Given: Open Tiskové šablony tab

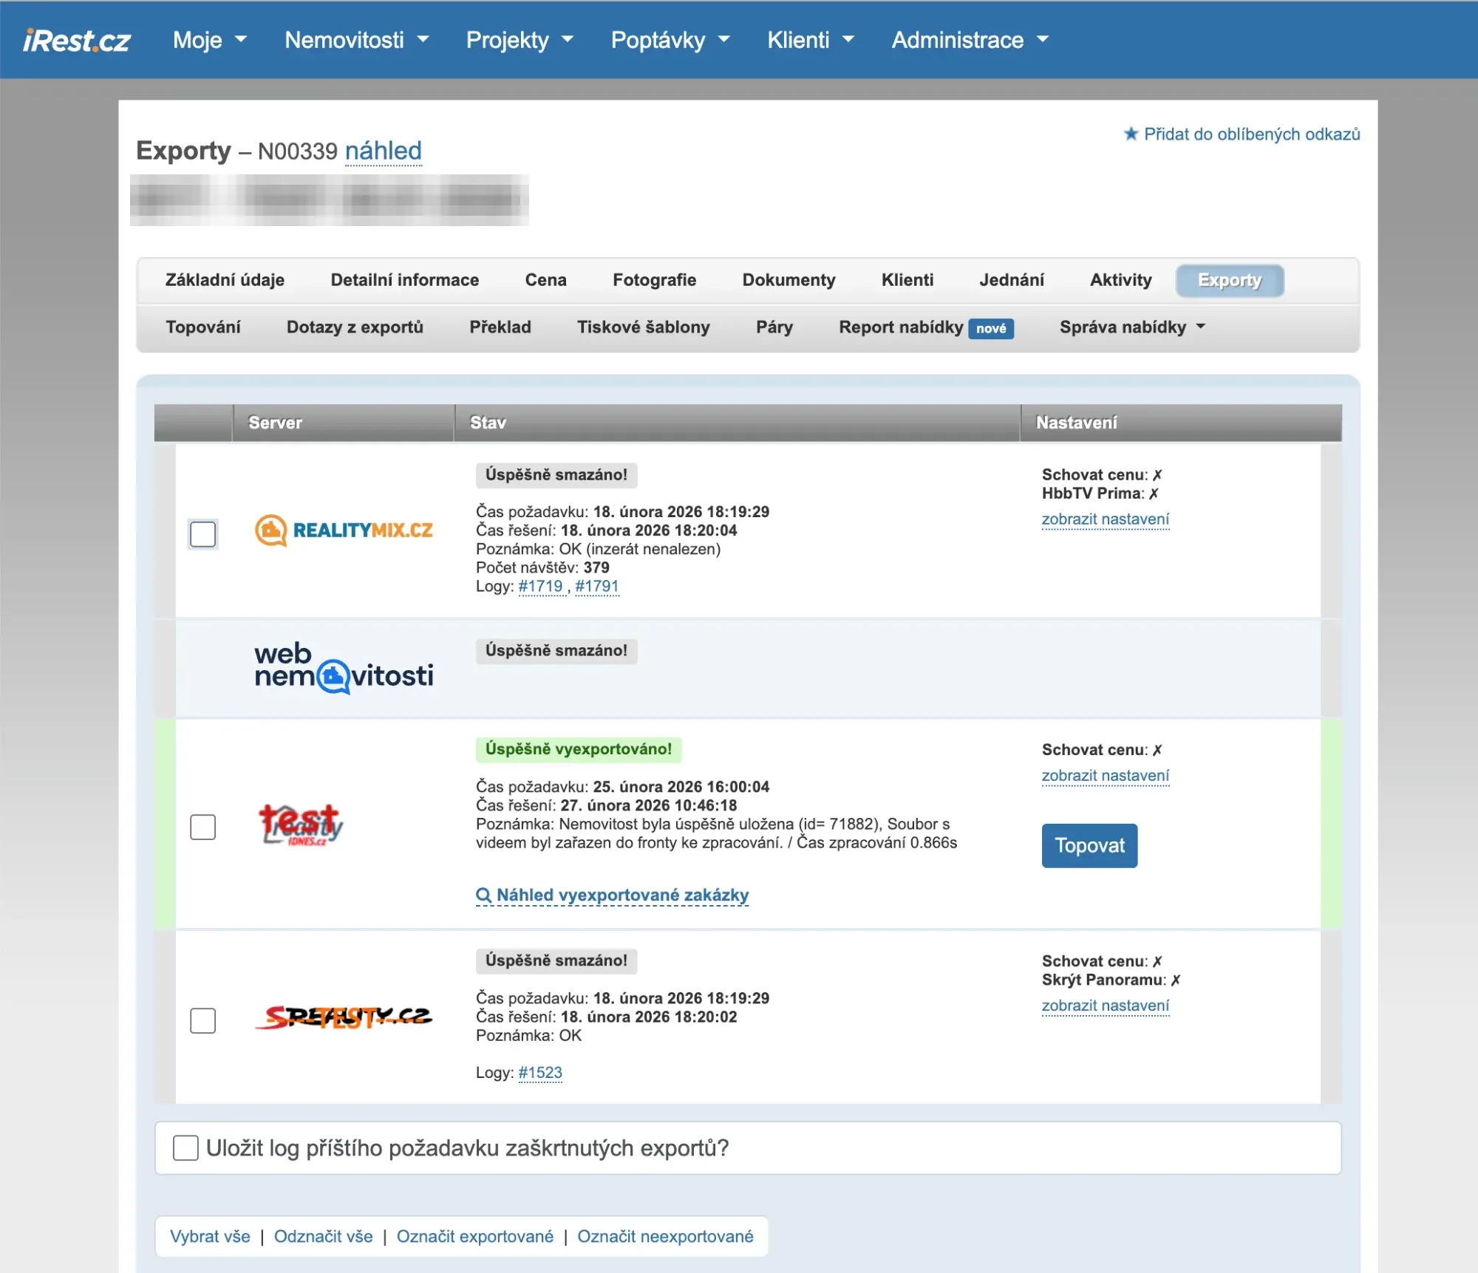Looking at the screenshot, I should pos(644,327).
